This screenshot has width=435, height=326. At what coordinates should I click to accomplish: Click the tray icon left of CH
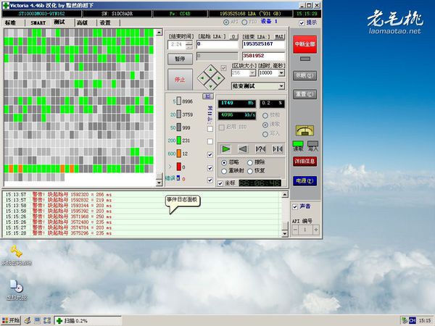pos(405,320)
